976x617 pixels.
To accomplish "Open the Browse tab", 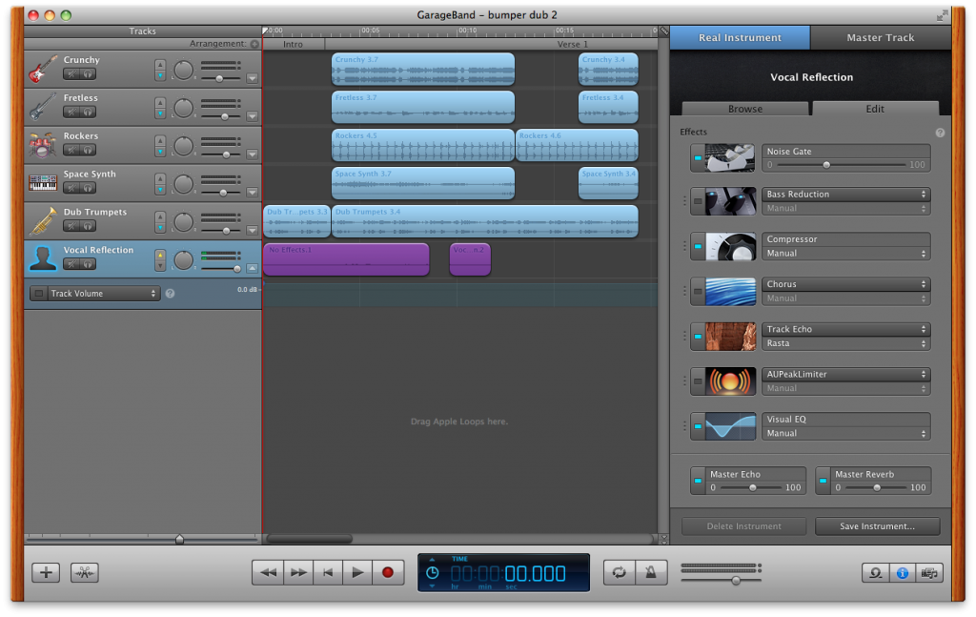I will (x=745, y=109).
